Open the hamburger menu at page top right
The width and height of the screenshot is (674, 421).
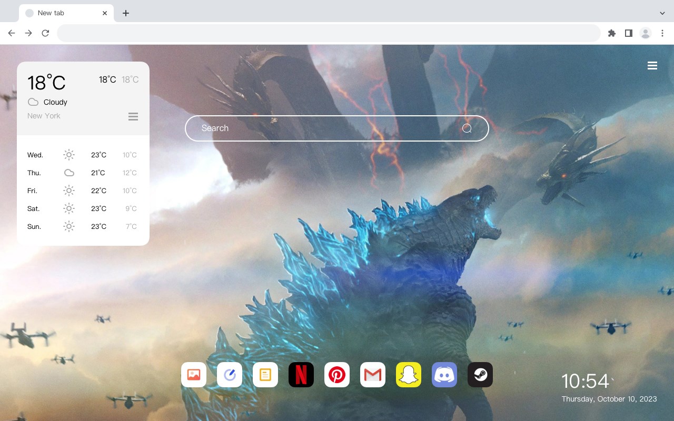tap(652, 65)
